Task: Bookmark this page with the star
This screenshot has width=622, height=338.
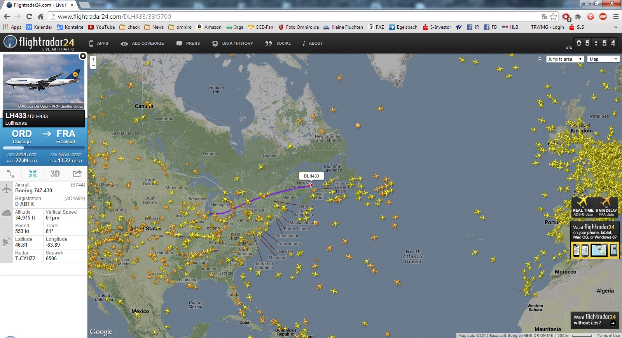Action: (554, 17)
